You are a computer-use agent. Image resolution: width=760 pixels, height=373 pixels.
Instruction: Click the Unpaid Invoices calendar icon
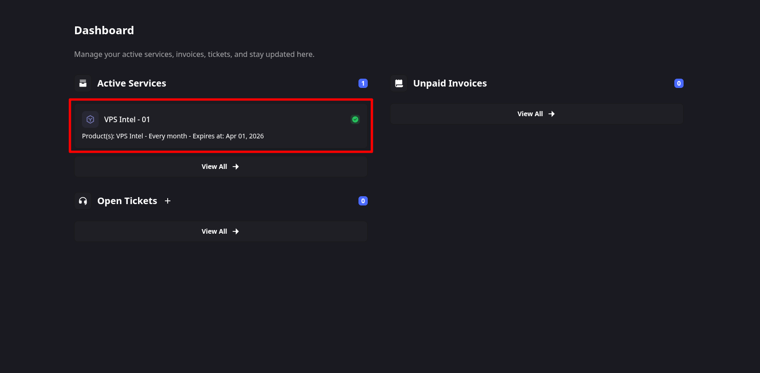399,83
